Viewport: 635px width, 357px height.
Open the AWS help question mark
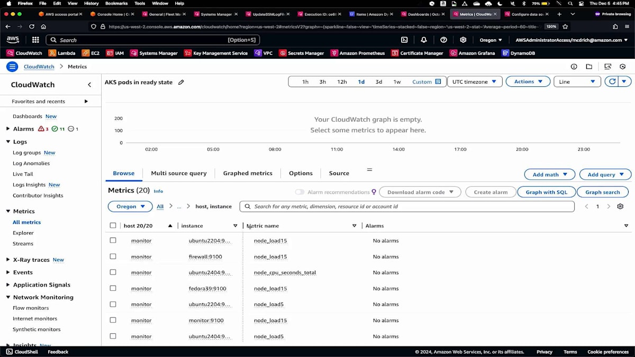pyautogui.click(x=443, y=40)
